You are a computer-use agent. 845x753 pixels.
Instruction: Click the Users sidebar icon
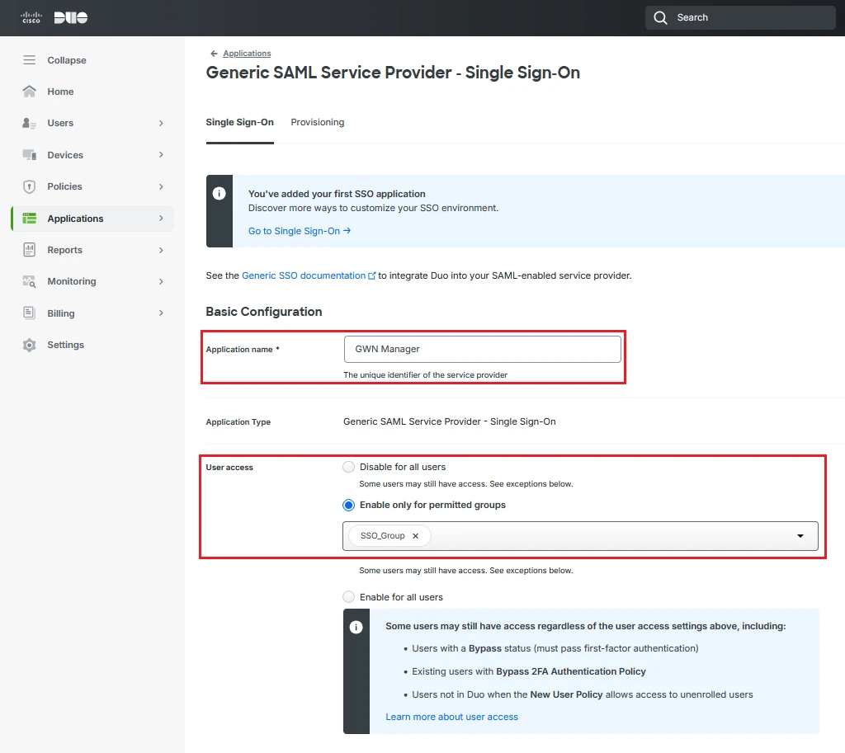tap(29, 124)
